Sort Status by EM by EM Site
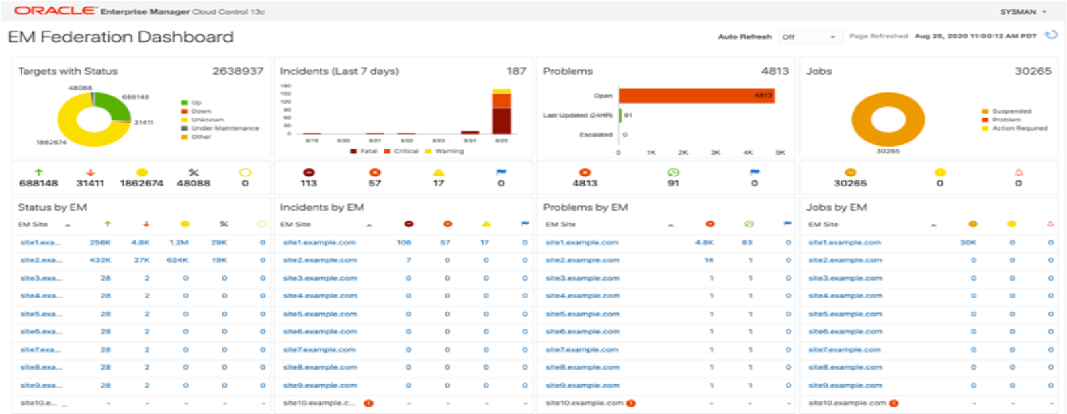Image resolution: width=1067 pixels, height=414 pixels. (68, 225)
